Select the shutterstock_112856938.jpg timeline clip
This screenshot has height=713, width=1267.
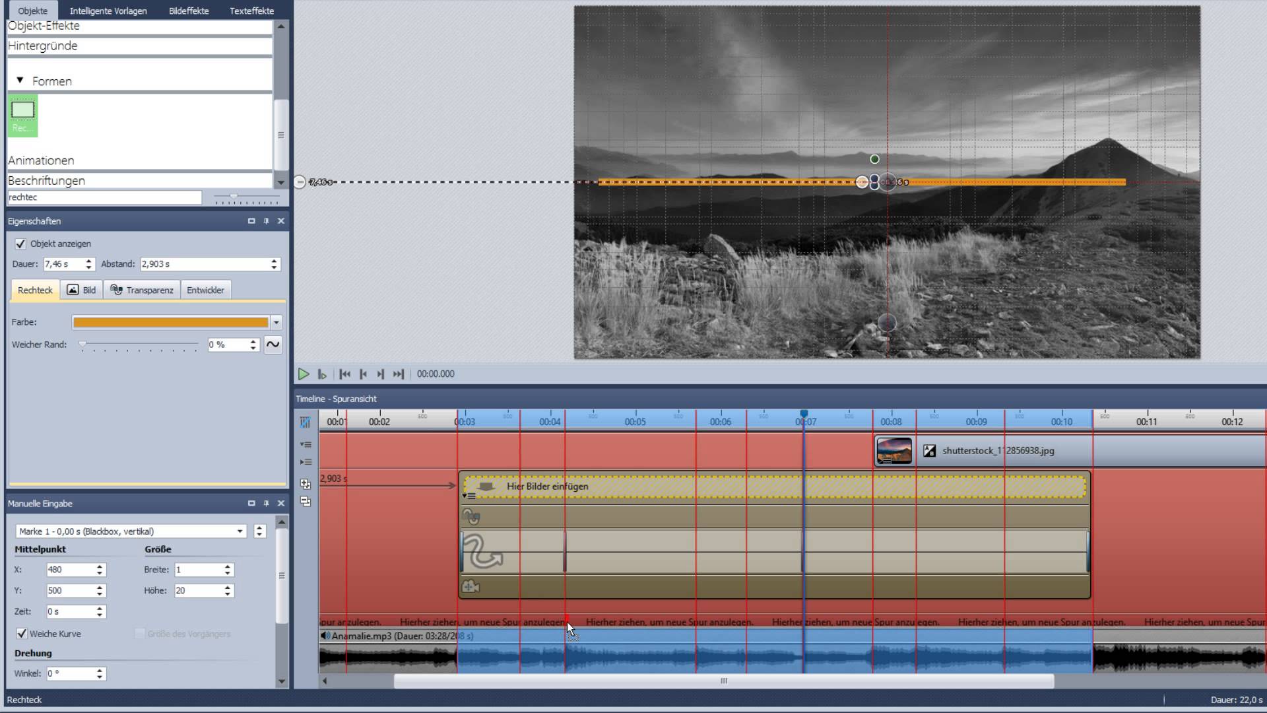997,451
